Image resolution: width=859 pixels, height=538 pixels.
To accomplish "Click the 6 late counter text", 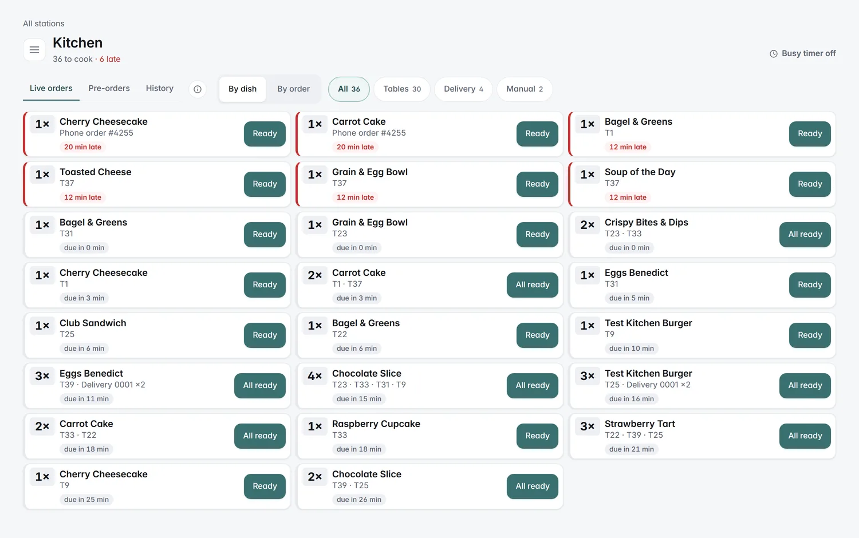I will coord(110,59).
